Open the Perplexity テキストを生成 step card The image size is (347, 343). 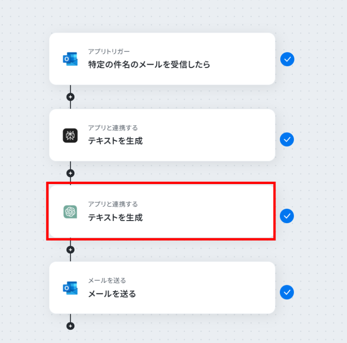pyautogui.click(x=162, y=135)
